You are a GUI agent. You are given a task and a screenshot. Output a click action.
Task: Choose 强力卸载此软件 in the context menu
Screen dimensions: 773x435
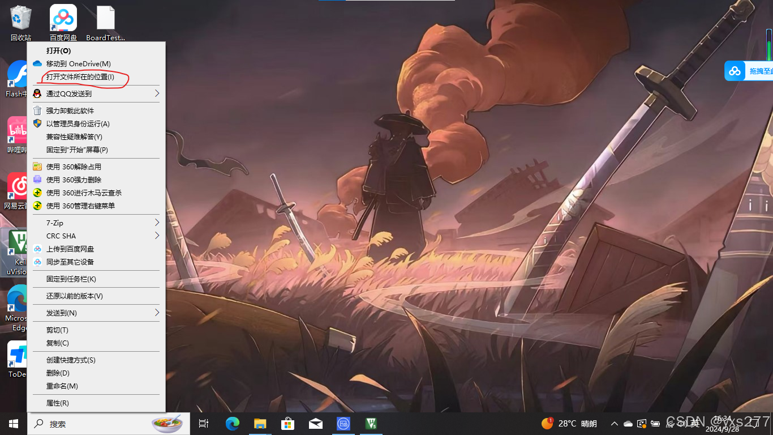96,111
